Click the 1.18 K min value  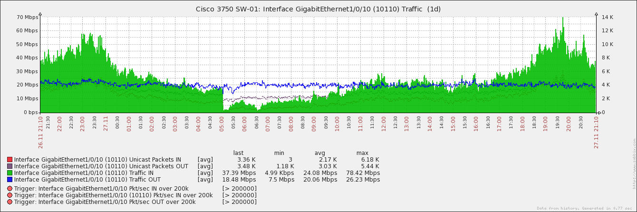pos(285,166)
